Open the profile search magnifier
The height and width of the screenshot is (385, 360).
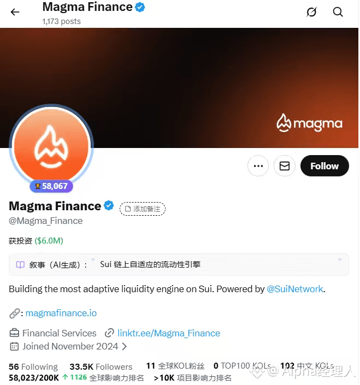[338, 12]
